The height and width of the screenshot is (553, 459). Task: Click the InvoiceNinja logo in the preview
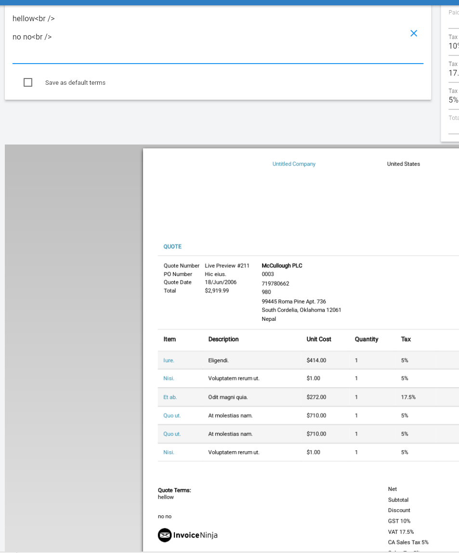(187, 535)
